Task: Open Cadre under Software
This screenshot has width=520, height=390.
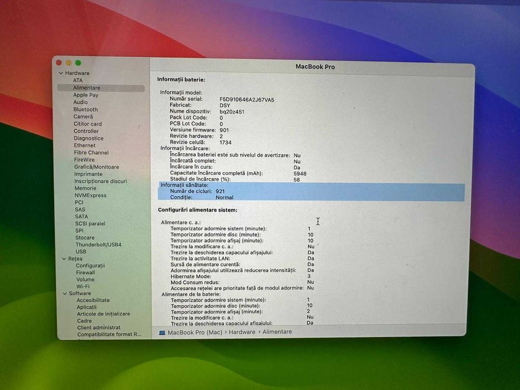Action: click(x=84, y=321)
